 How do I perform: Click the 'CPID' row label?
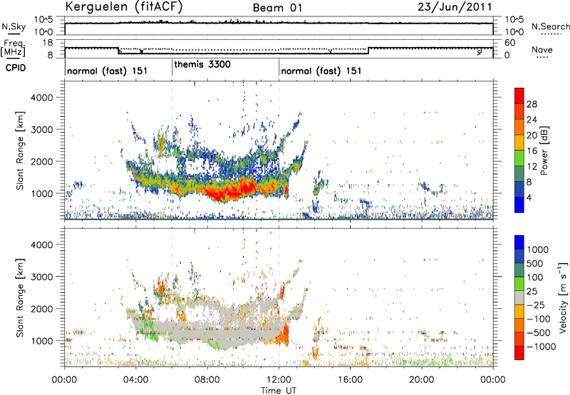pyautogui.click(x=16, y=68)
